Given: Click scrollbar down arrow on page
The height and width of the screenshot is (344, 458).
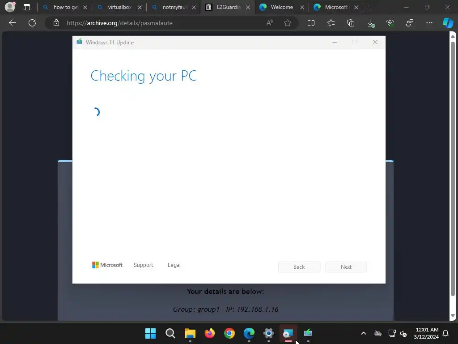Looking at the screenshot, I should click(x=453, y=316).
